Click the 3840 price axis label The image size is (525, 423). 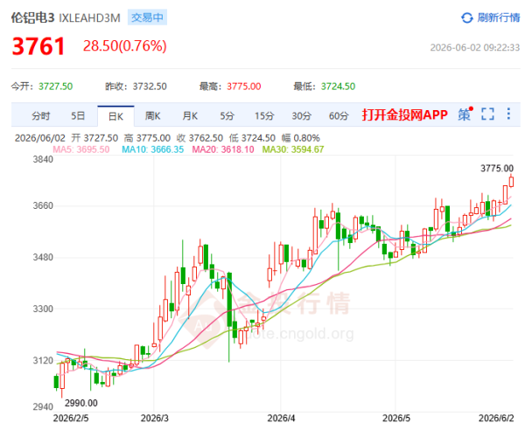click(43, 160)
